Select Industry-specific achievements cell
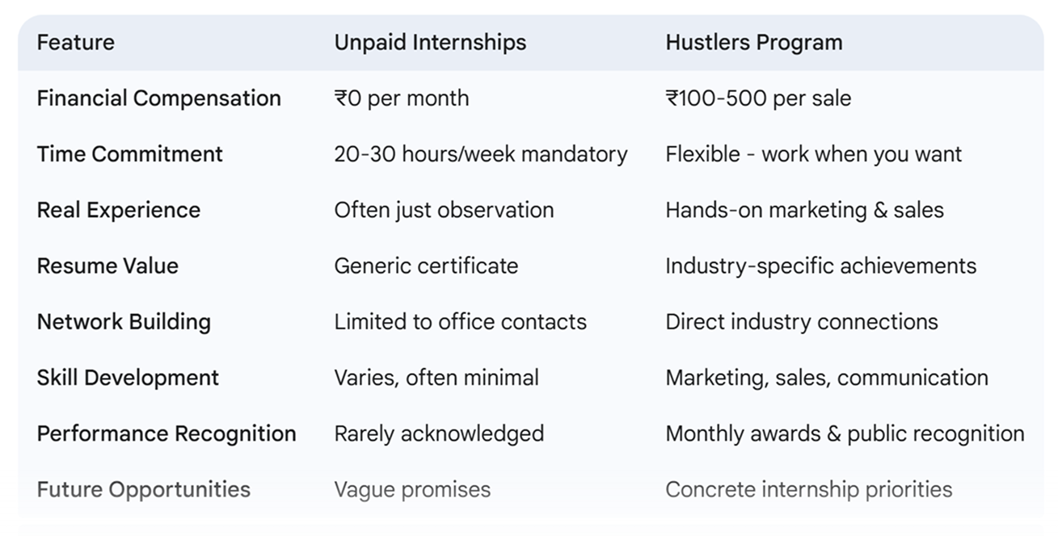Viewport: 1058px width, 536px height. point(821,266)
